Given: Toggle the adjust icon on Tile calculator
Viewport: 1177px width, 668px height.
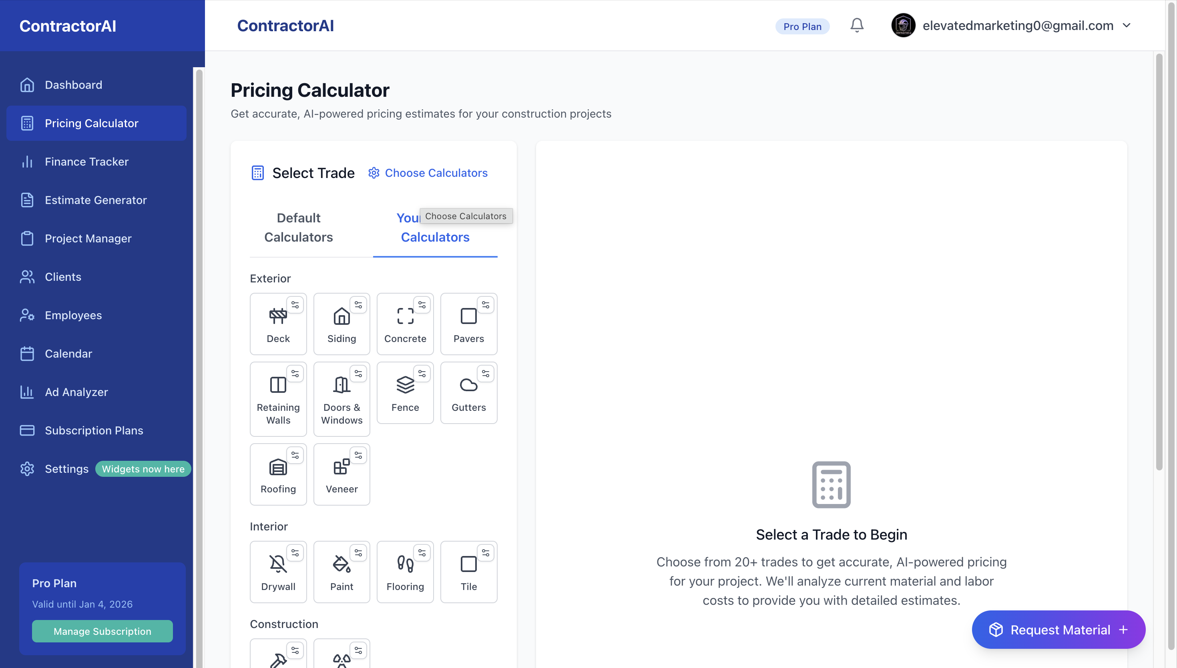Looking at the screenshot, I should [x=485, y=553].
